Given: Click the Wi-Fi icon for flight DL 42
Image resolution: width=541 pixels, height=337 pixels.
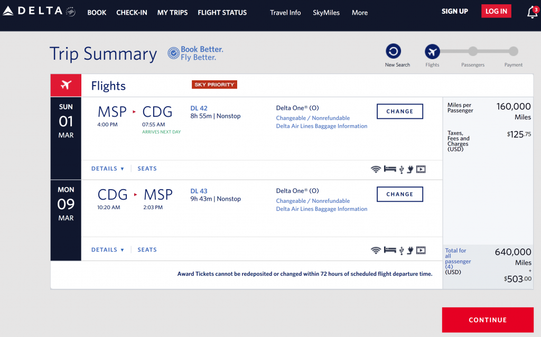Looking at the screenshot, I should tap(376, 169).
